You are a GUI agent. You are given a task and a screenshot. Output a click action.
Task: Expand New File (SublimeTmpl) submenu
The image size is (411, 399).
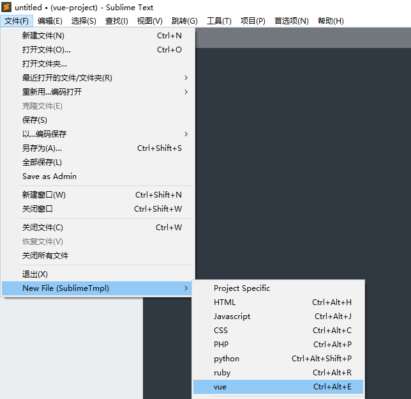tap(97, 288)
